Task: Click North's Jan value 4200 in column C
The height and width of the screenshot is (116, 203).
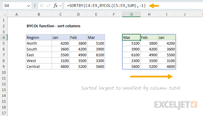Action: point(61,43)
